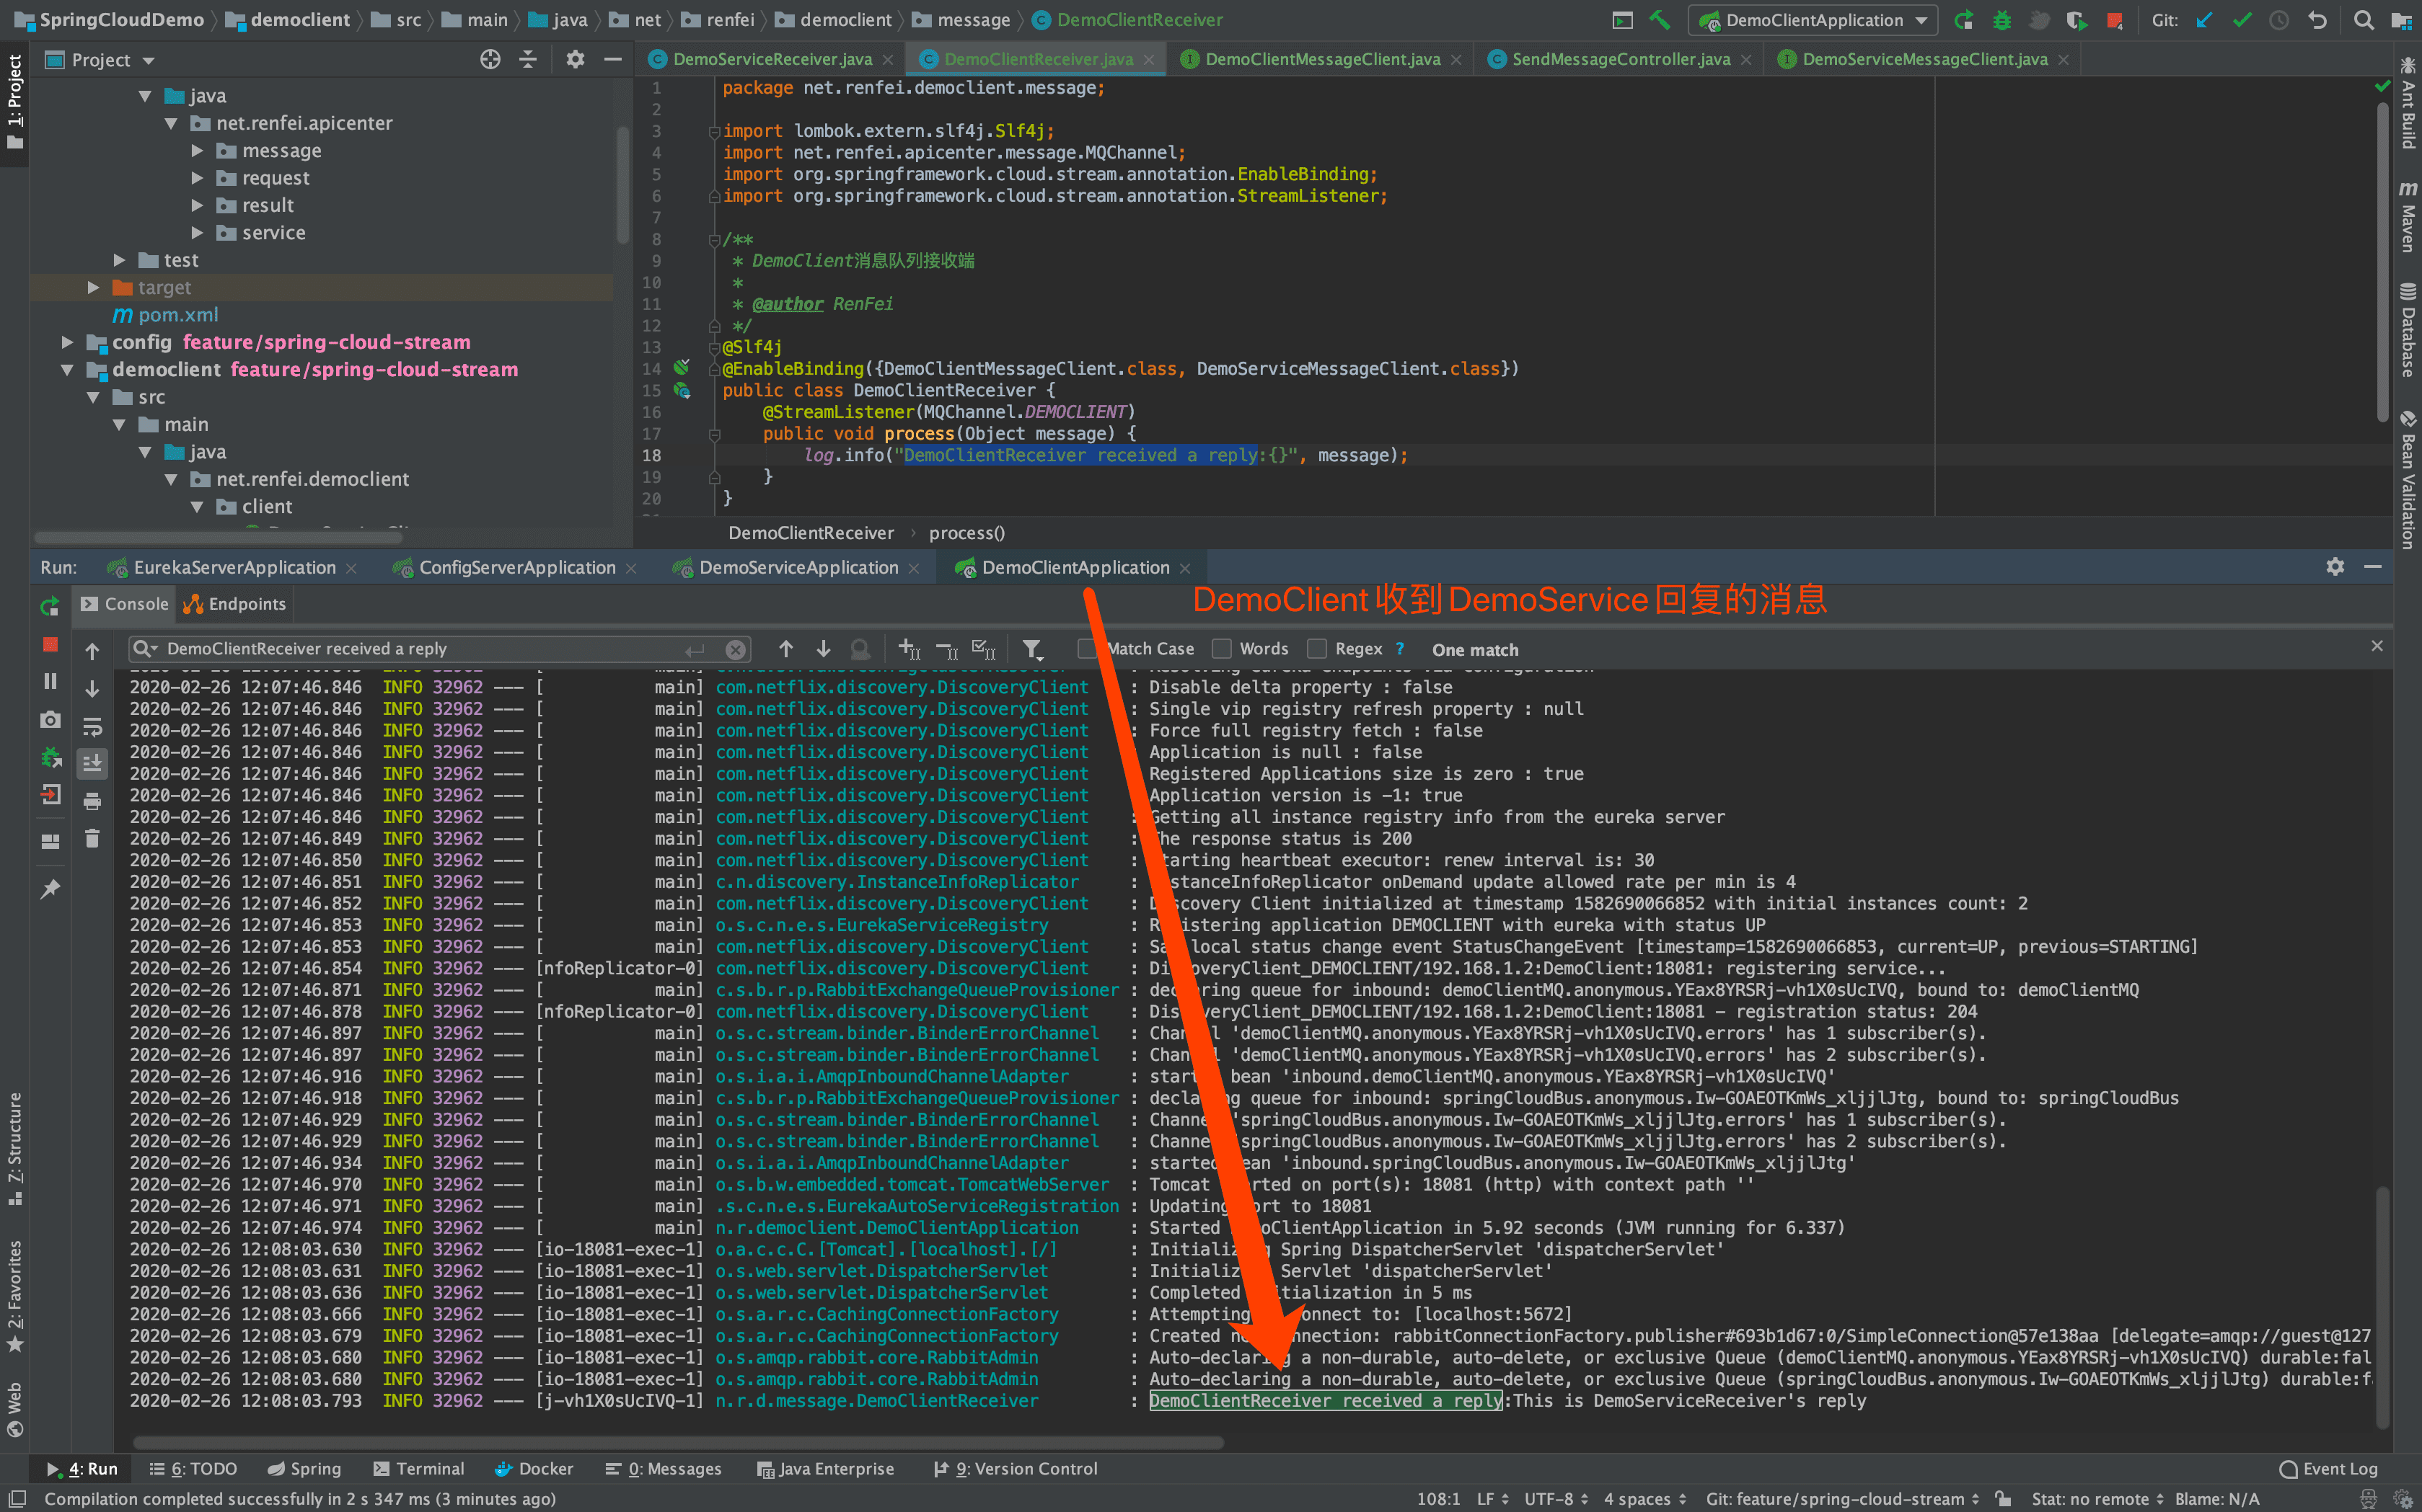2422x1512 pixels.
Task: Click the Debug bug icon in top toolbar
Action: (x=2002, y=20)
